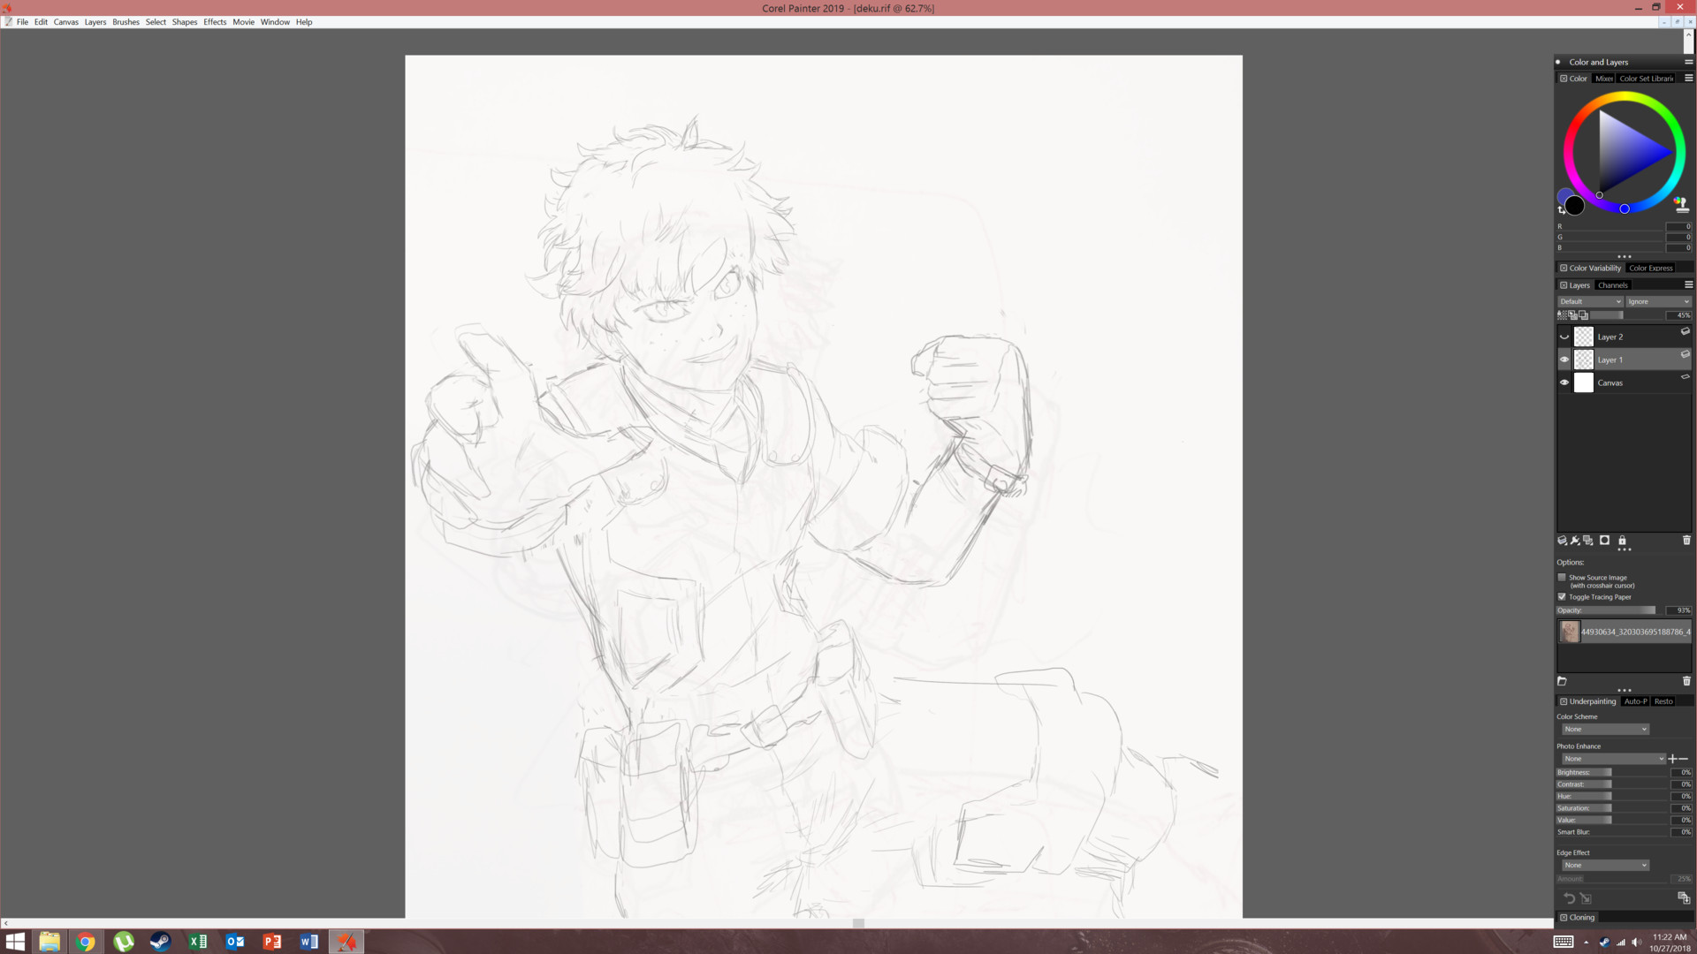Open the Ignore composite depth dropdown

1658,301
